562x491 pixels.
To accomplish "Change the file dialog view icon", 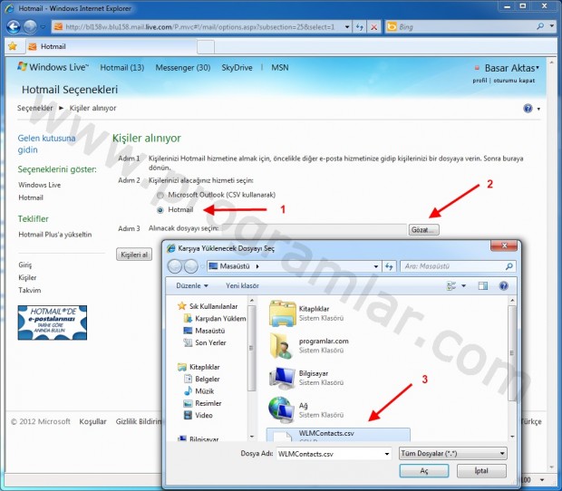I will coord(451,285).
